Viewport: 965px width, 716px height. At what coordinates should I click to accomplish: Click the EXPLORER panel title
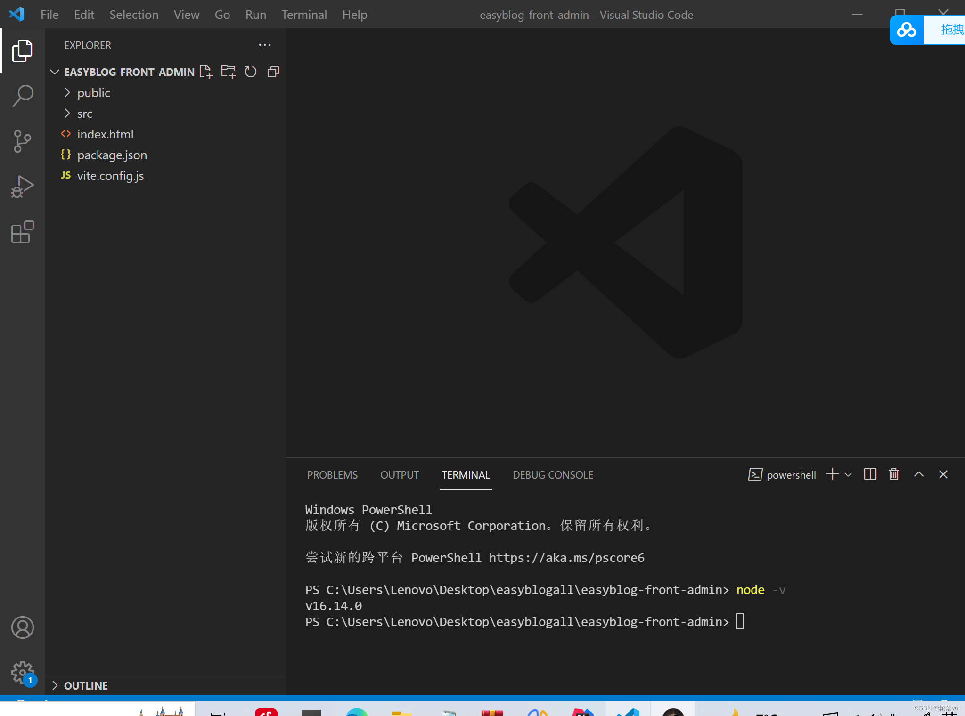tap(88, 45)
